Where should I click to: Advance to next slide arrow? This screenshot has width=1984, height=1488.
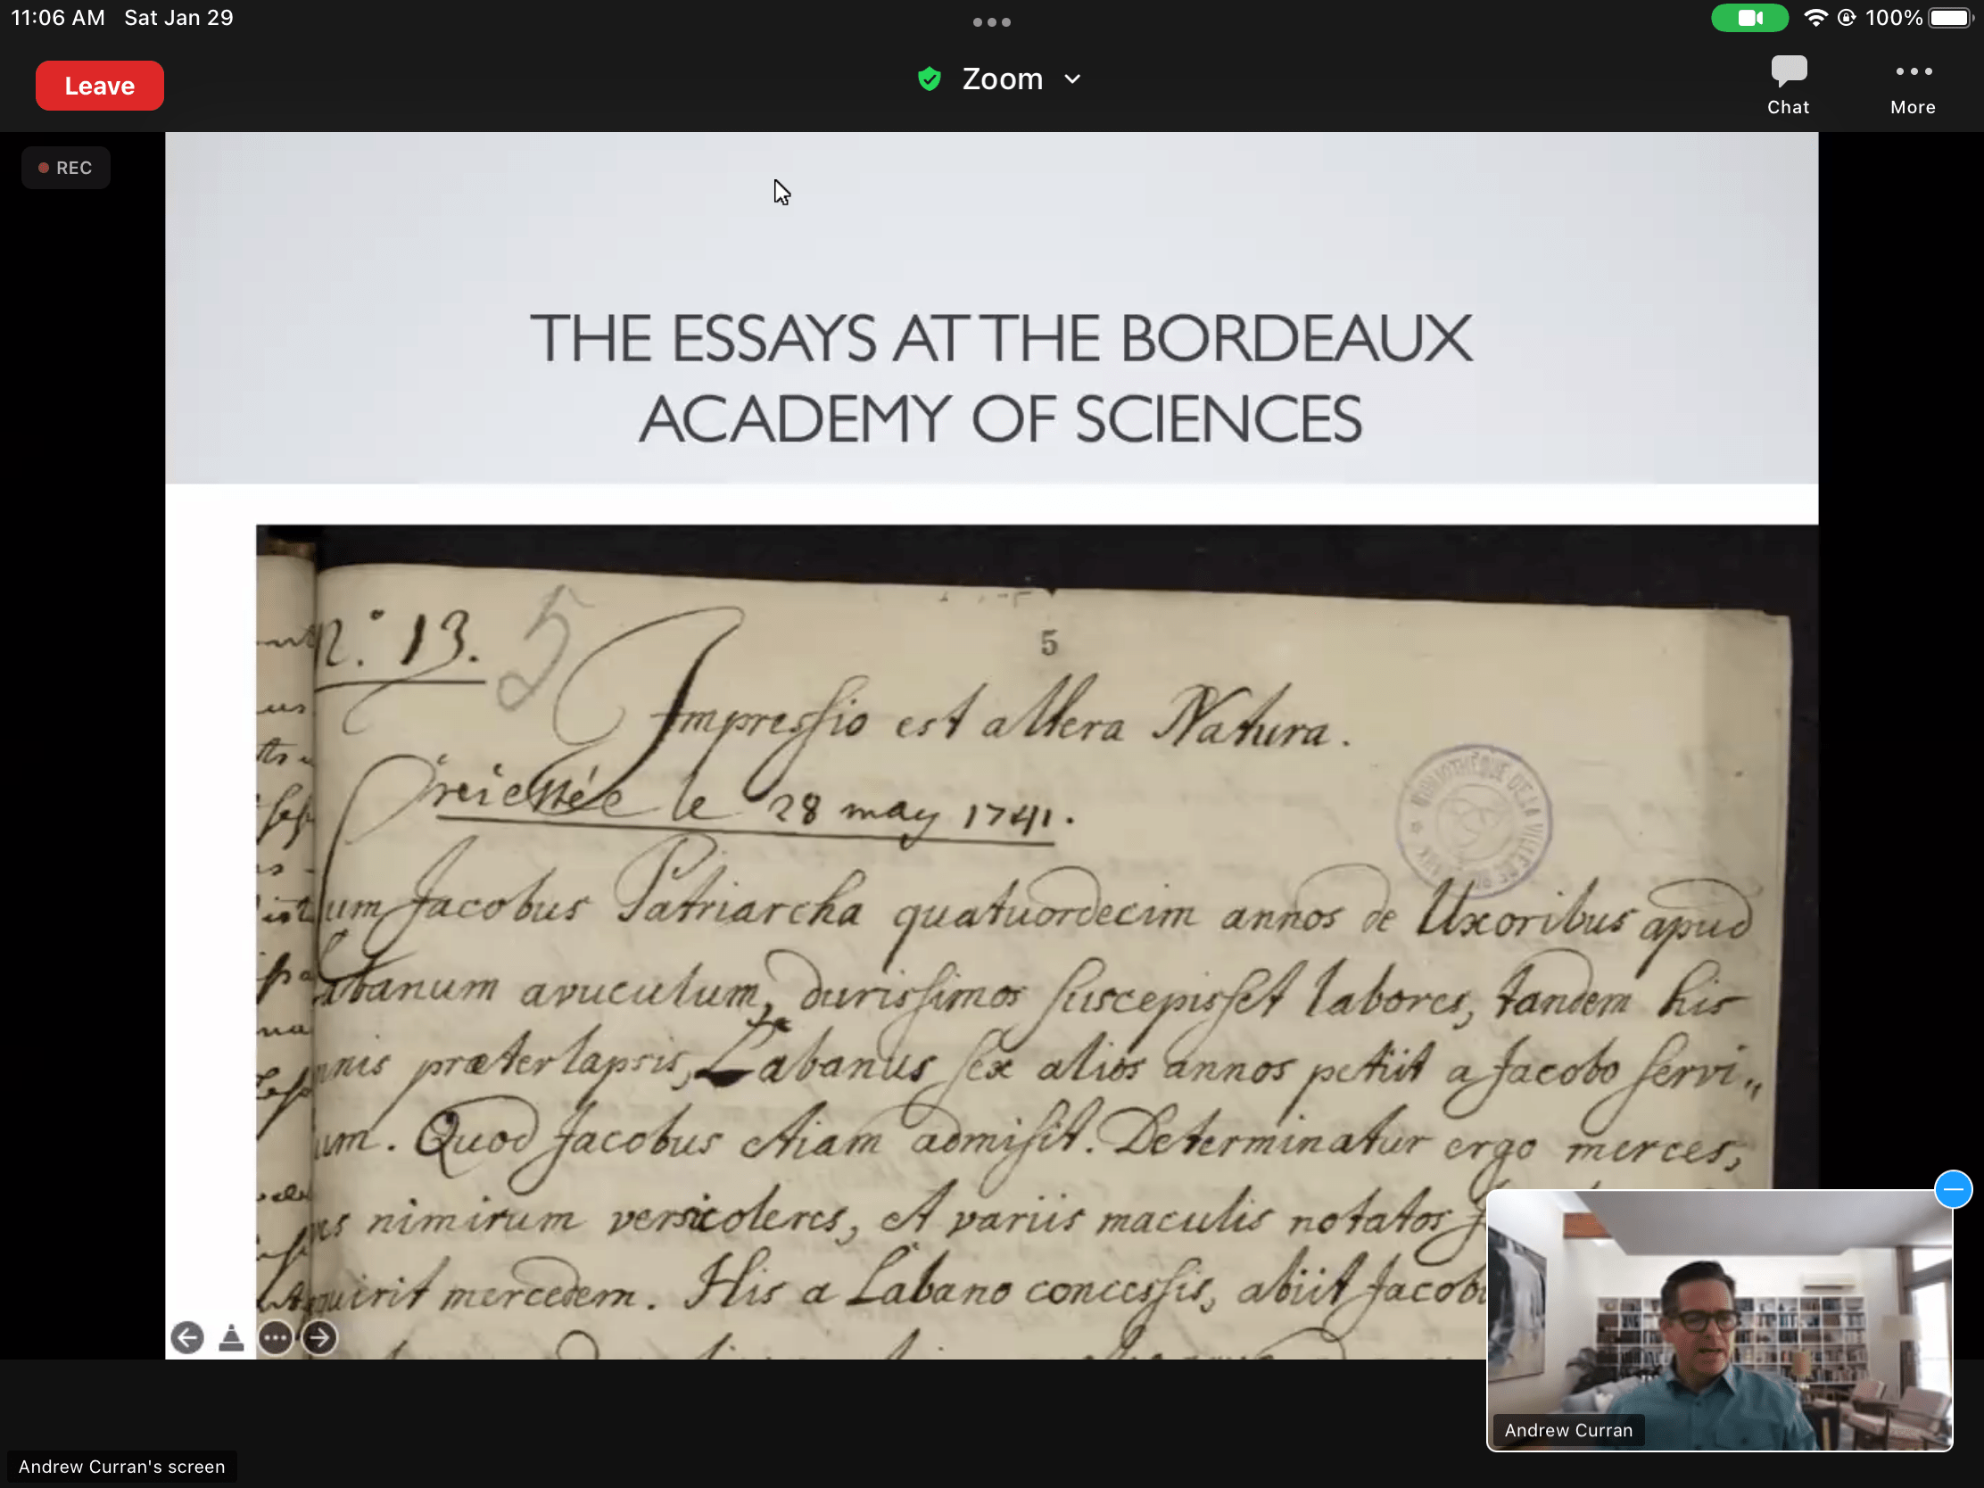click(x=319, y=1337)
